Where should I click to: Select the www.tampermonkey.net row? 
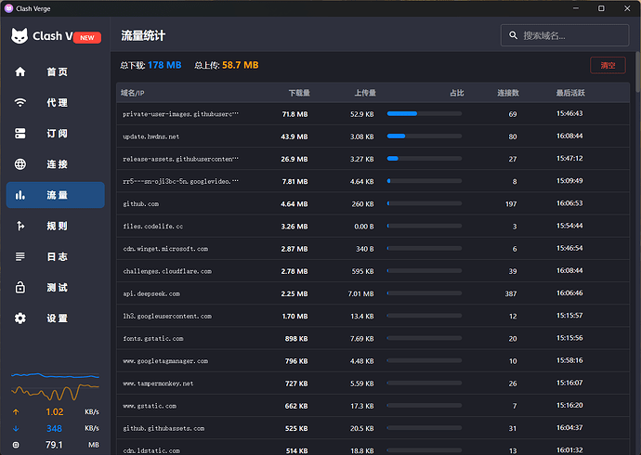(x=373, y=383)
